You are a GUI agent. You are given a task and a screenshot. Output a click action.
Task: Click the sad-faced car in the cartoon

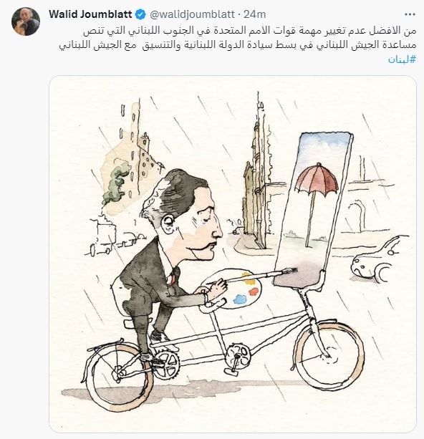tap(376, 261)
